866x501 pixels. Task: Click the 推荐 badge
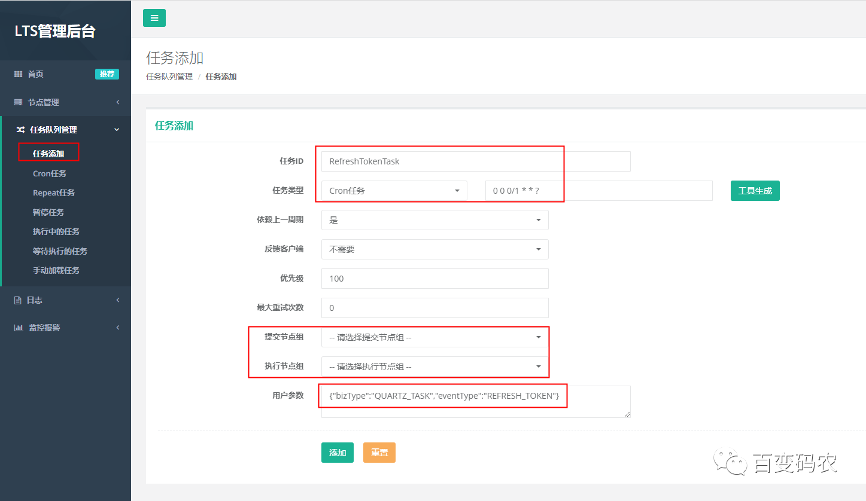pos(107,74)
